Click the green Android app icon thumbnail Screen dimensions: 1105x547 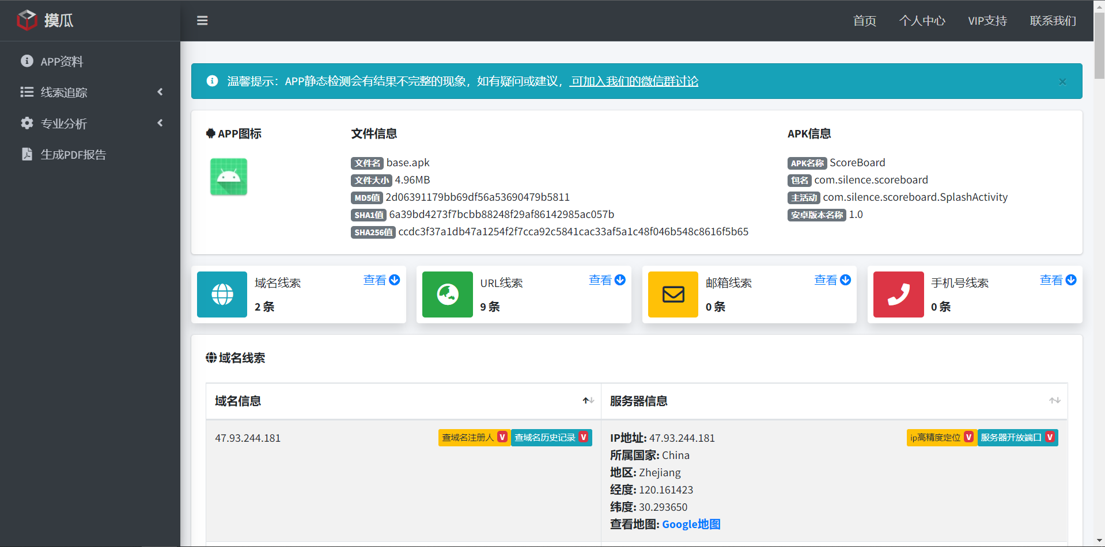pyautogui.click(x=229, y=177)
